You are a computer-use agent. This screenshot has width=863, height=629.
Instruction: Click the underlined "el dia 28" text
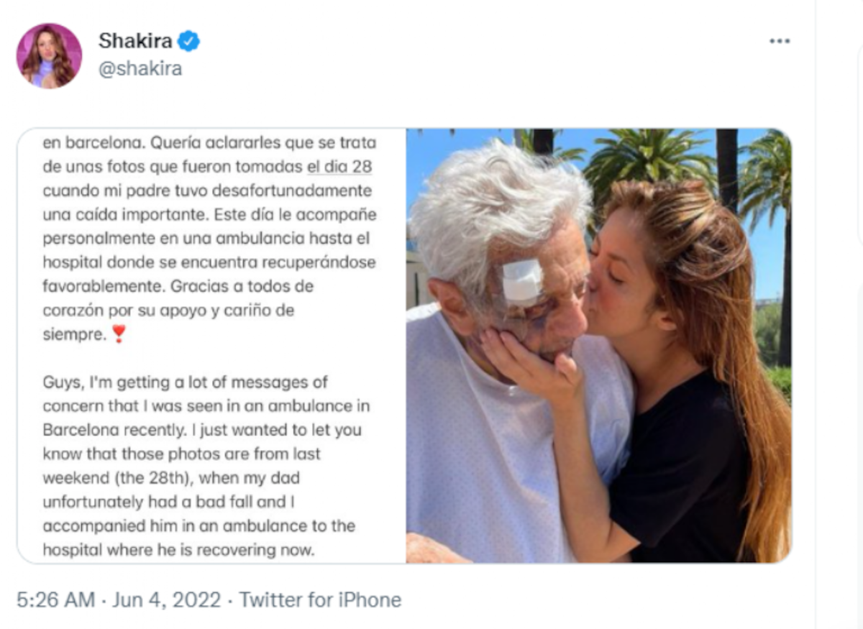coord(339,167)
